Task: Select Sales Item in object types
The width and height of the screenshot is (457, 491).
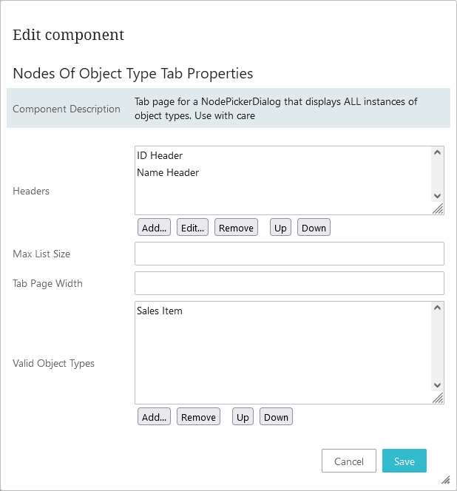Action: 160,311
